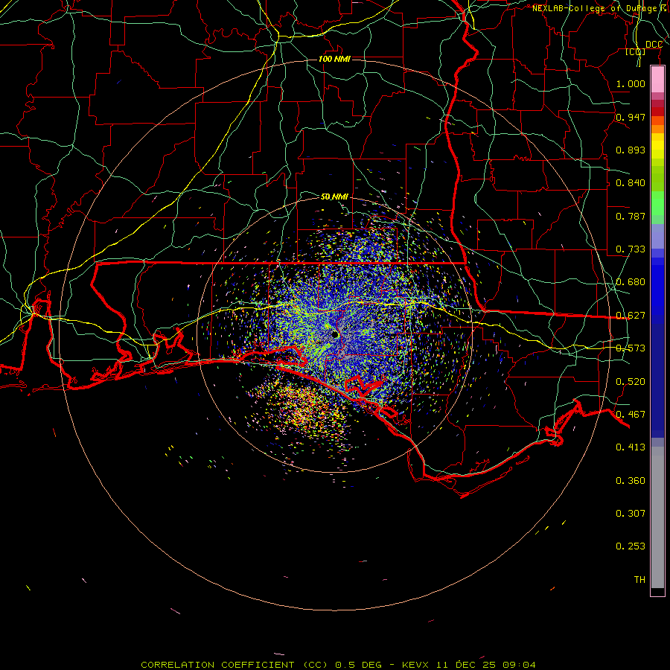The height and width of the screenshot is (670, 670).
Task: Click the periwinkle color bar segment
Action: 657,236
